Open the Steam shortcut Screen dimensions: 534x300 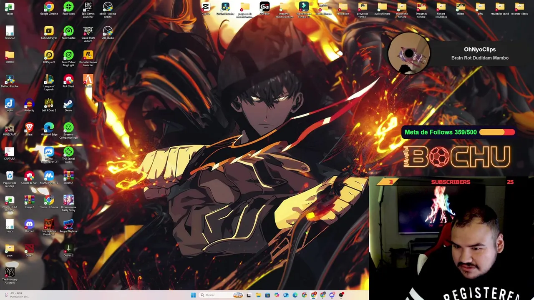coord(68,105)
